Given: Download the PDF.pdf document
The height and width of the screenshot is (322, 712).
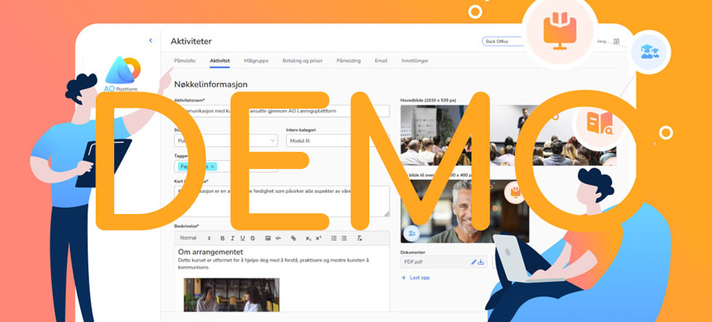Looking at the screenshot, I should tap(481, 262).
